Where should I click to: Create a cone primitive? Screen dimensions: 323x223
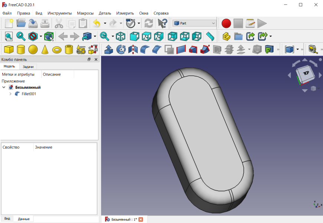point(45,49)
